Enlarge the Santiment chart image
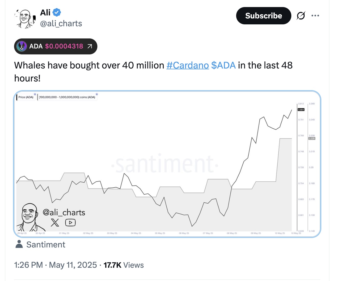This screenshot has width=343, height=281. point(167,164)
